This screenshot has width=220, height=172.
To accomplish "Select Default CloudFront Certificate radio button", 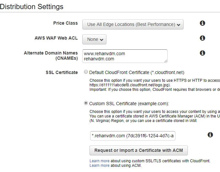I will (x=86, y=72).
